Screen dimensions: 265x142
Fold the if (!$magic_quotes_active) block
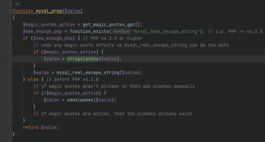[10, 93]
